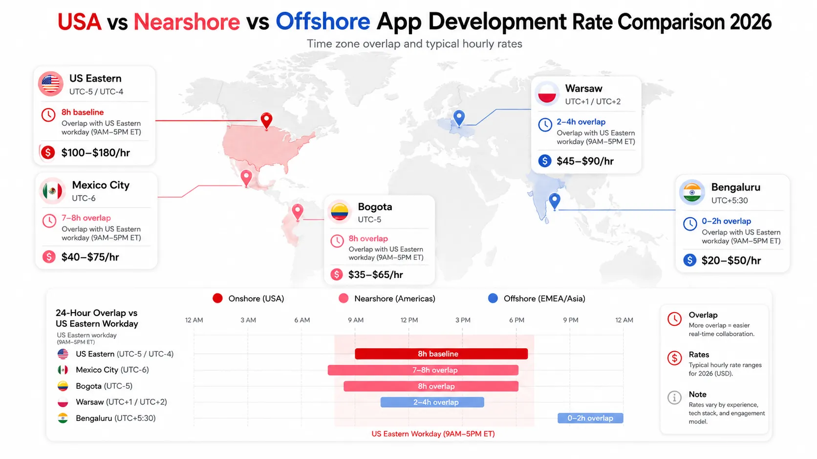
Task: Click the dollar icon next to $35–$65/hr
Action: [337, 275]
